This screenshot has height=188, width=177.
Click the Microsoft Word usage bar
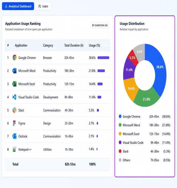click(101, 71)
